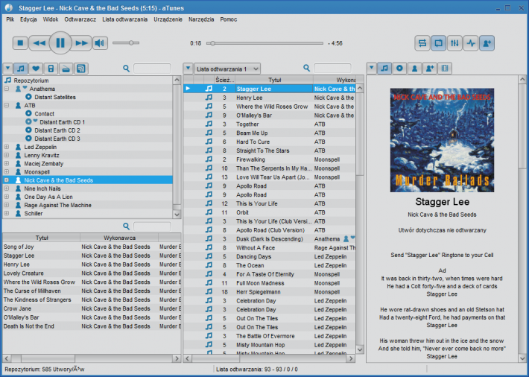The image size is (529, 377).
Task: Select Full Moon Madness playlist row
Action: [x=269, y=283]
